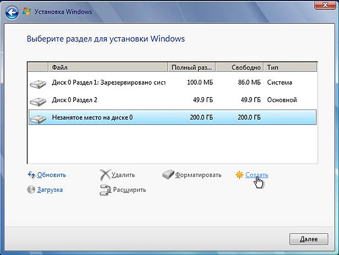Viewport: 339px width, 255px height.
Task: Select row Диск 0 Раздел 1: Зарезервировано
Action: 173,82
